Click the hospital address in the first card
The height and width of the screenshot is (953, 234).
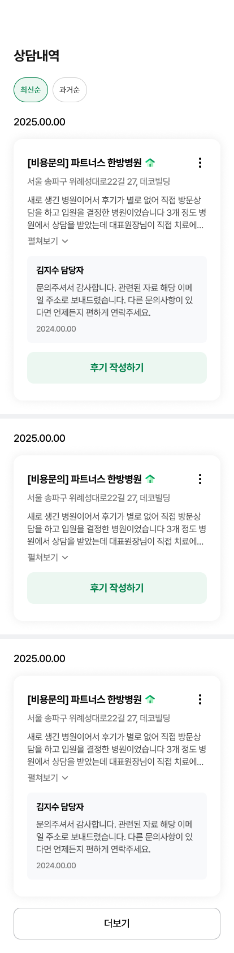click(x=99, y=182)
